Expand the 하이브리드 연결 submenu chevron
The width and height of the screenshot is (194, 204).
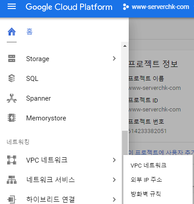pos(114,200)
